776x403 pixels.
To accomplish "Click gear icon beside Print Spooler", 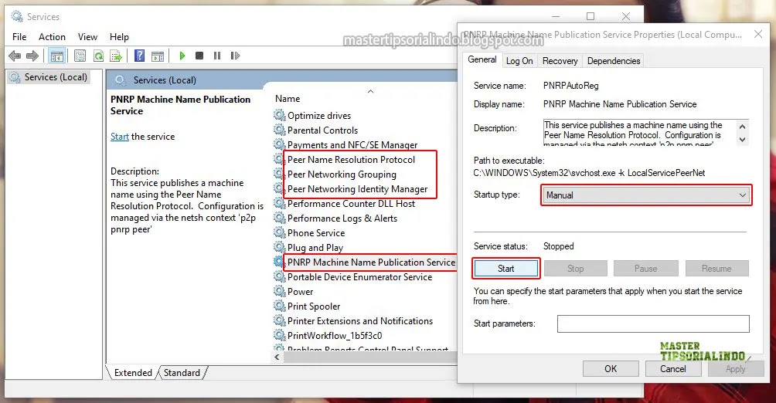I will (x=280, y=306).
